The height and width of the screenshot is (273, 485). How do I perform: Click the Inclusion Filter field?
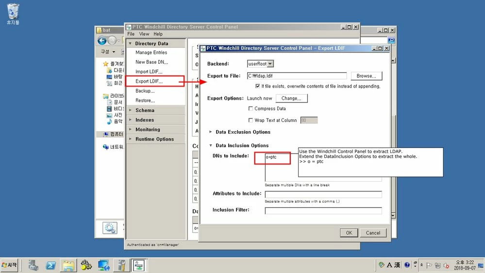click(x=323, y=211)
